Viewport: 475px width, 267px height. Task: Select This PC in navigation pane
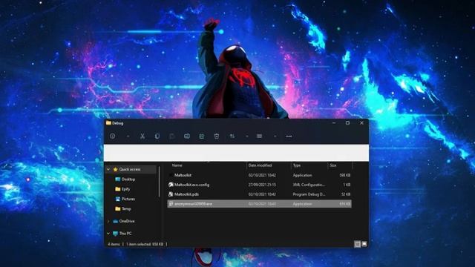coord(125,234)
